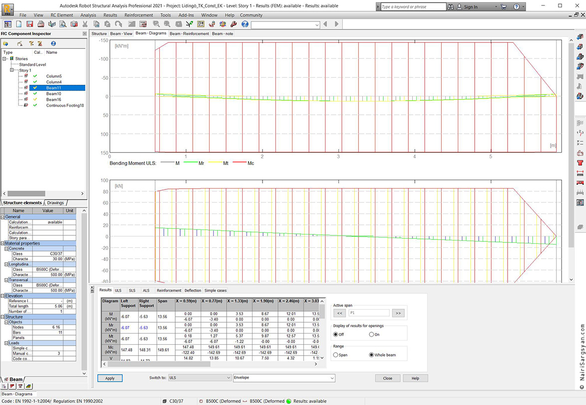The image size is (586, 405).
Task: Click the Apply button
Action: click(110, 378)
